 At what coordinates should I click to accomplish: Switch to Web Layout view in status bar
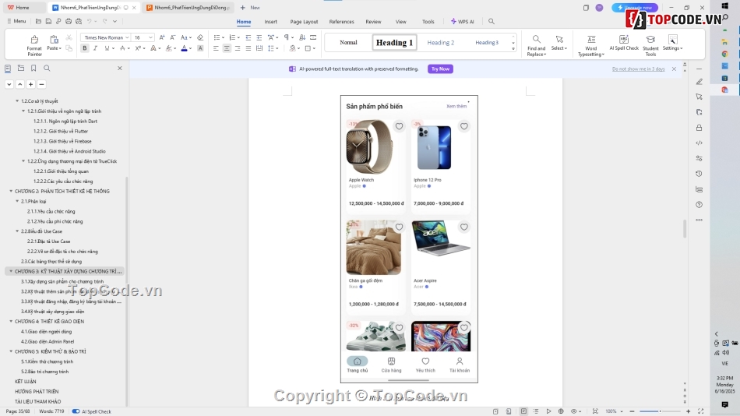point(561,411)
